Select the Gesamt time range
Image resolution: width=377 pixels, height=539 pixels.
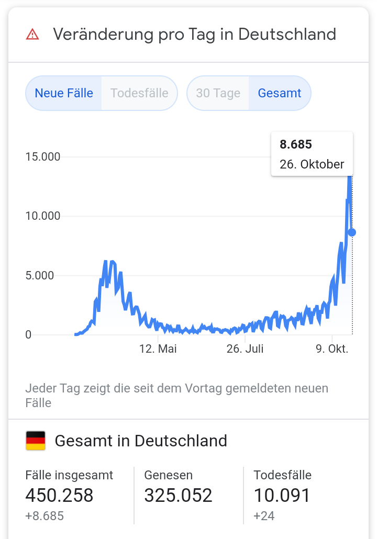point(280,94)
